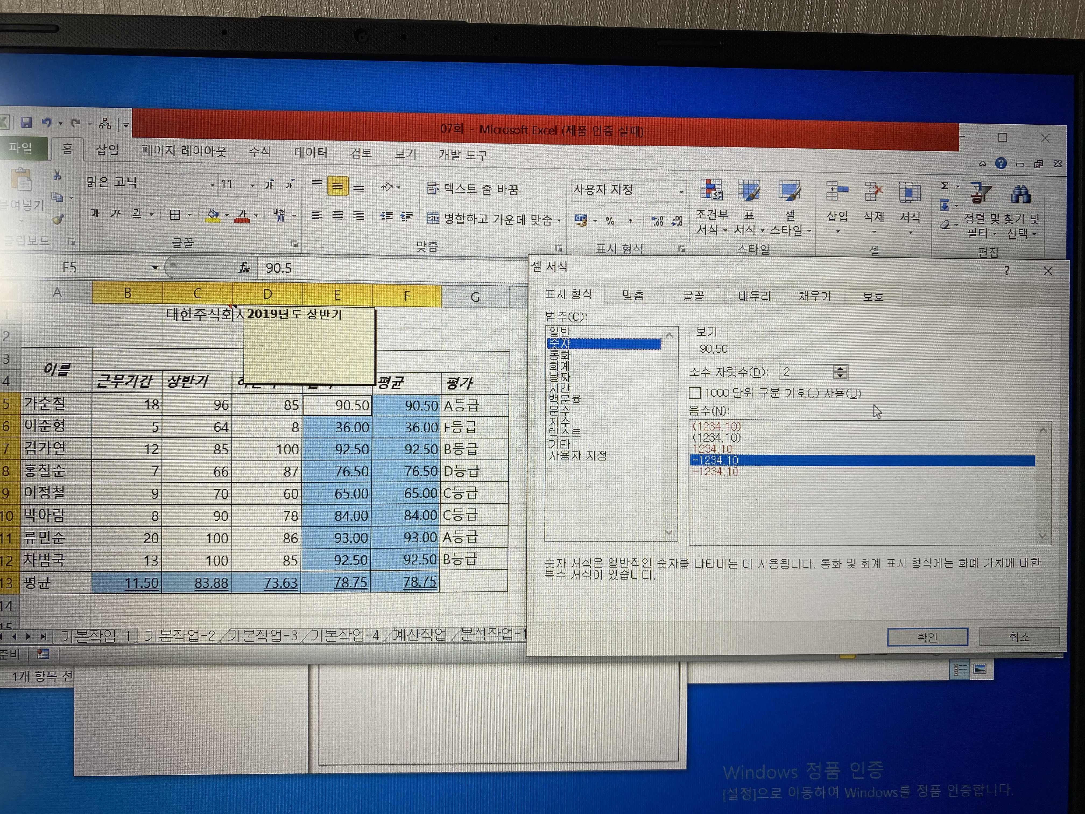1085x814 pixels.
Task: Open the 수식 ribbon tab
Action: click(x=259, y=152)
